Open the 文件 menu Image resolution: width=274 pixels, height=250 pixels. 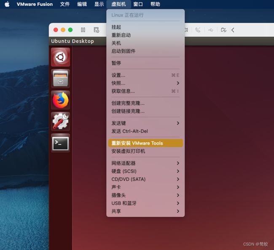point(65,4)
